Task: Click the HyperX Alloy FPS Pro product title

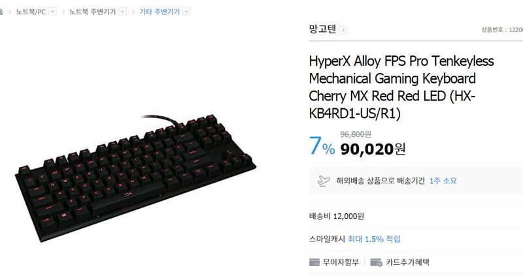Action: [x=401, y=87]
